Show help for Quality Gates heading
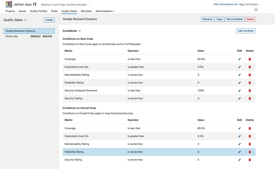This screenshot has height=169, width=275. pos(25,20)
